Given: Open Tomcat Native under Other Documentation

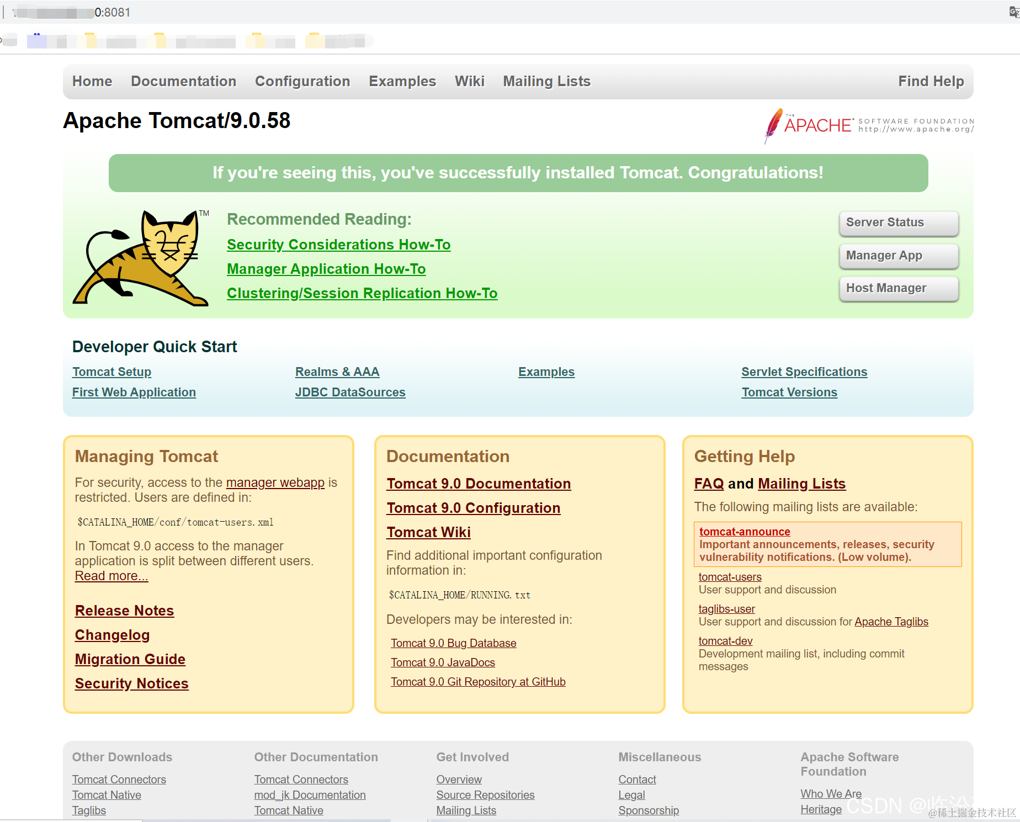Looking at the screenshot, I should click(289, 810).
